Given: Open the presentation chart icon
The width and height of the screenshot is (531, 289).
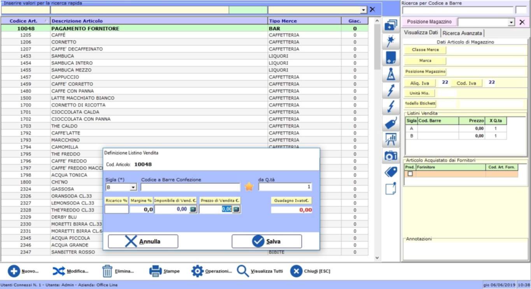Looking at the screenshot, I should [391, 139].
